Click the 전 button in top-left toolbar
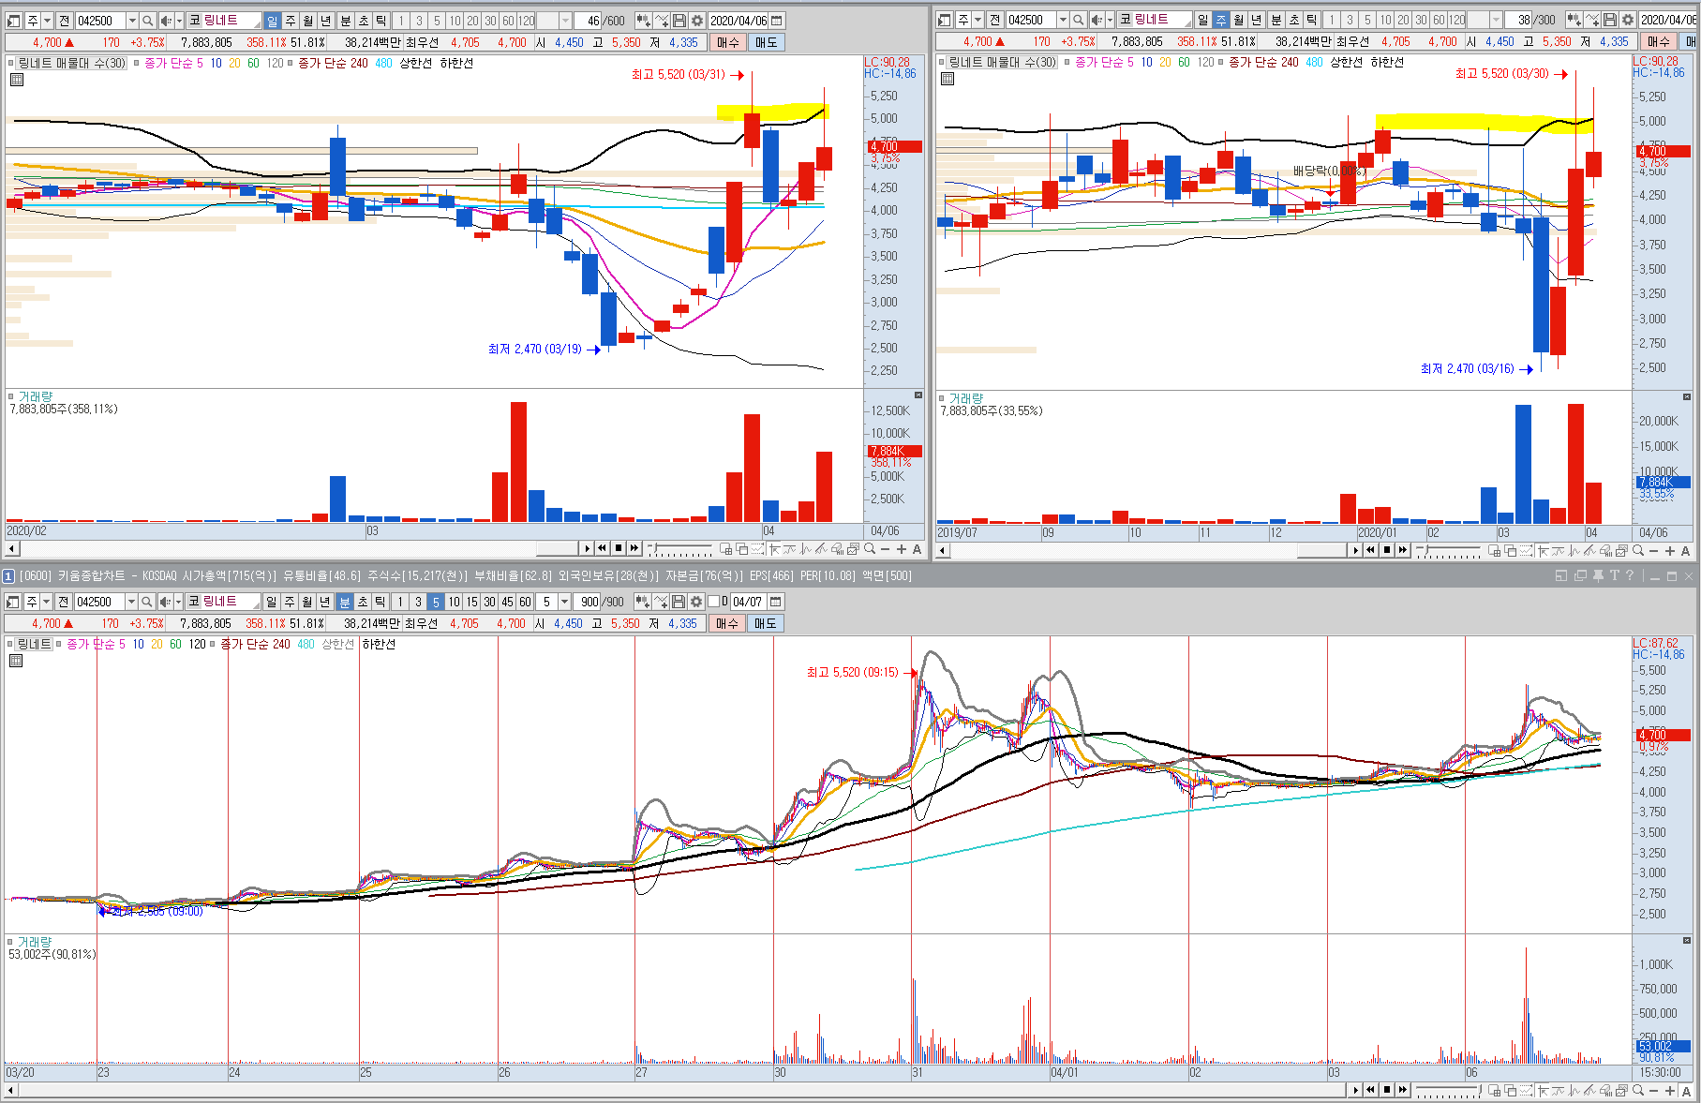Viewport: 1701px width, 1103px height. (x=64, y=21)
